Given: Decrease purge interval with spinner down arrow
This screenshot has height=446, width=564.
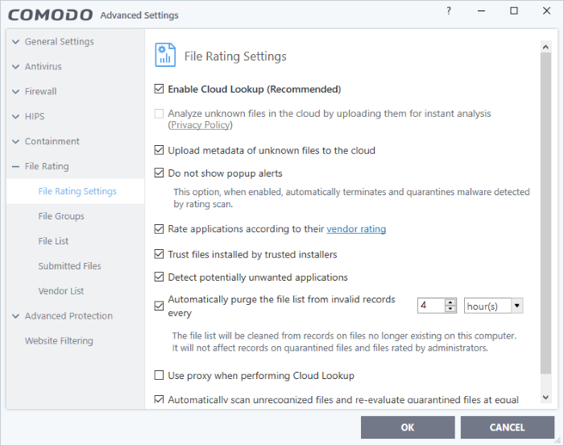Looking at the screenshot, I should pos(450,309).
